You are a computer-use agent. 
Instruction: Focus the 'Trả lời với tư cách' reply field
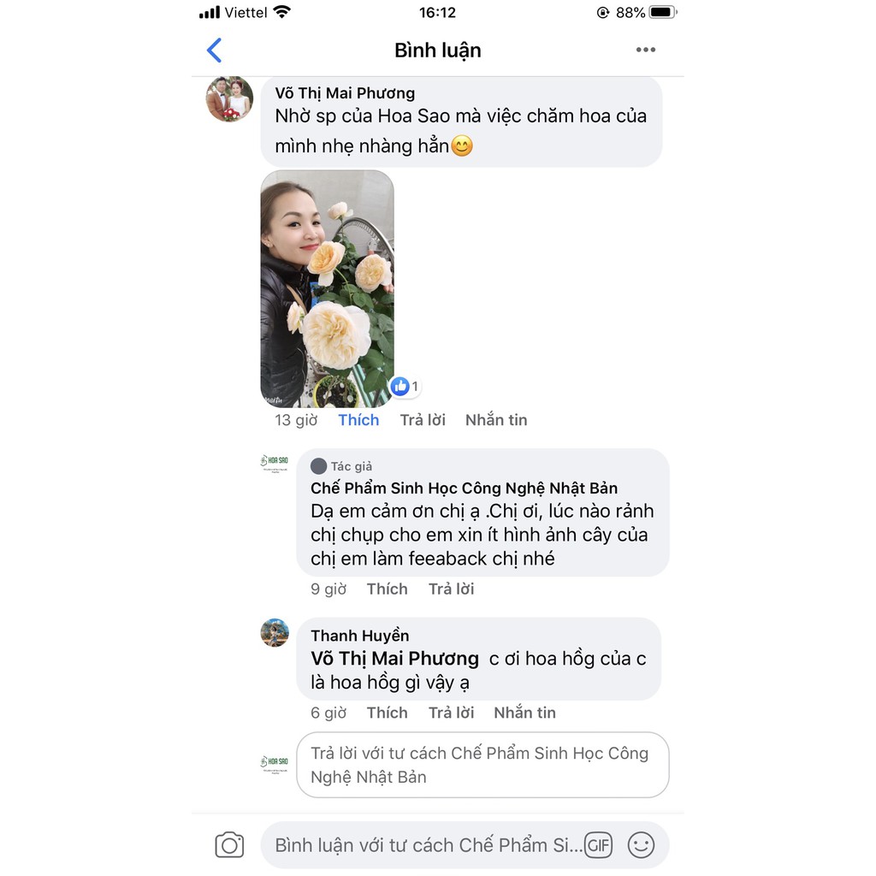pyautogui.click(x=482, y=765)
